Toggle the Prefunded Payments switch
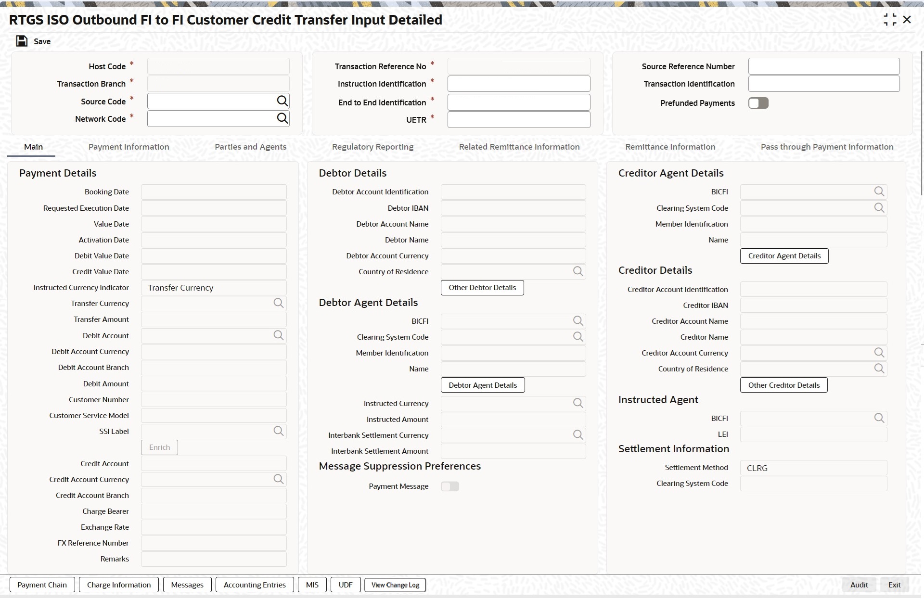The image size is (924, 599). coord(758,103)
